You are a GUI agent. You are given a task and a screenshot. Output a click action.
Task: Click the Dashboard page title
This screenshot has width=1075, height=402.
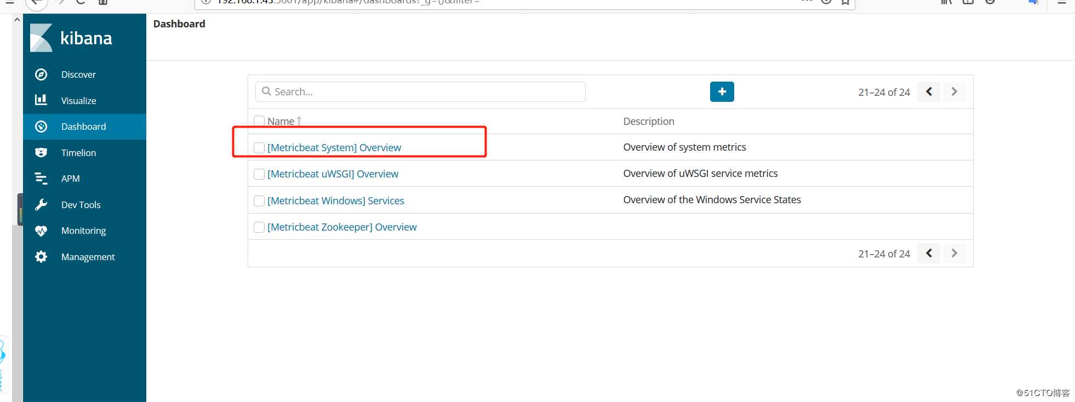click(x=179, y=24)
